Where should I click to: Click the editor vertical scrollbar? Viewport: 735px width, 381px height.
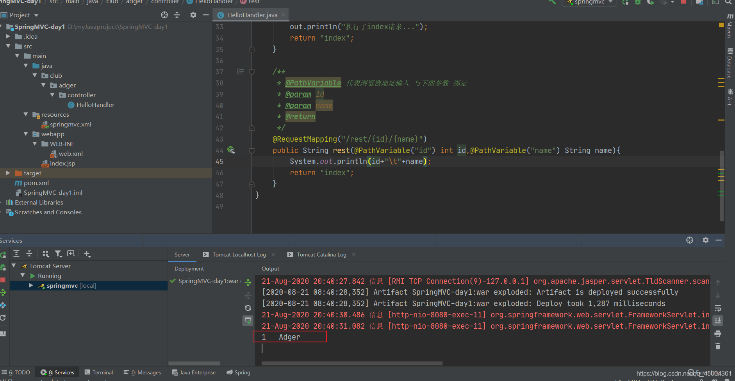pyautogui.click(x=722, y=186)
